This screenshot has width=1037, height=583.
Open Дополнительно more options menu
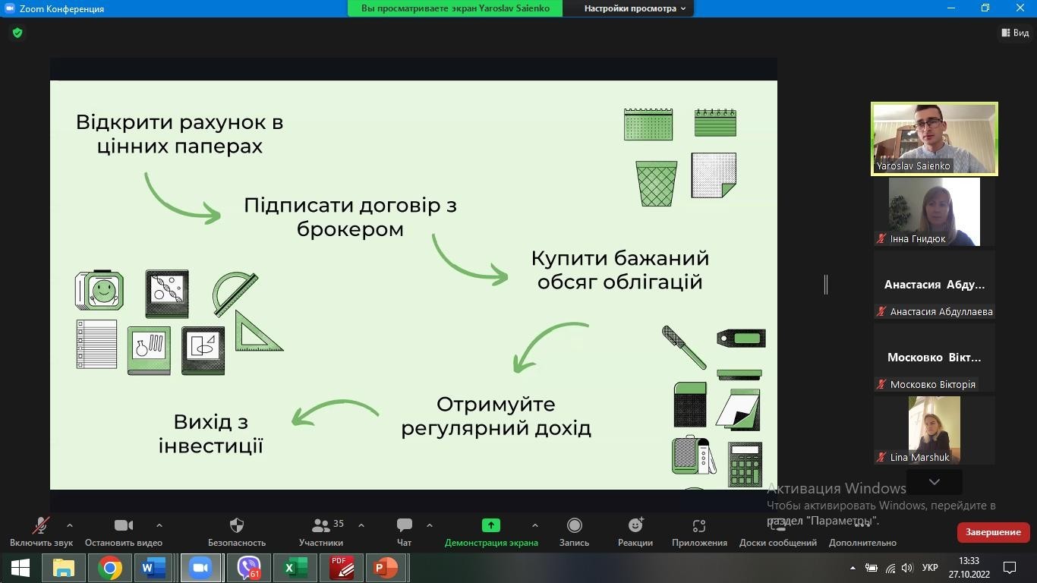[x=862, y=526]
